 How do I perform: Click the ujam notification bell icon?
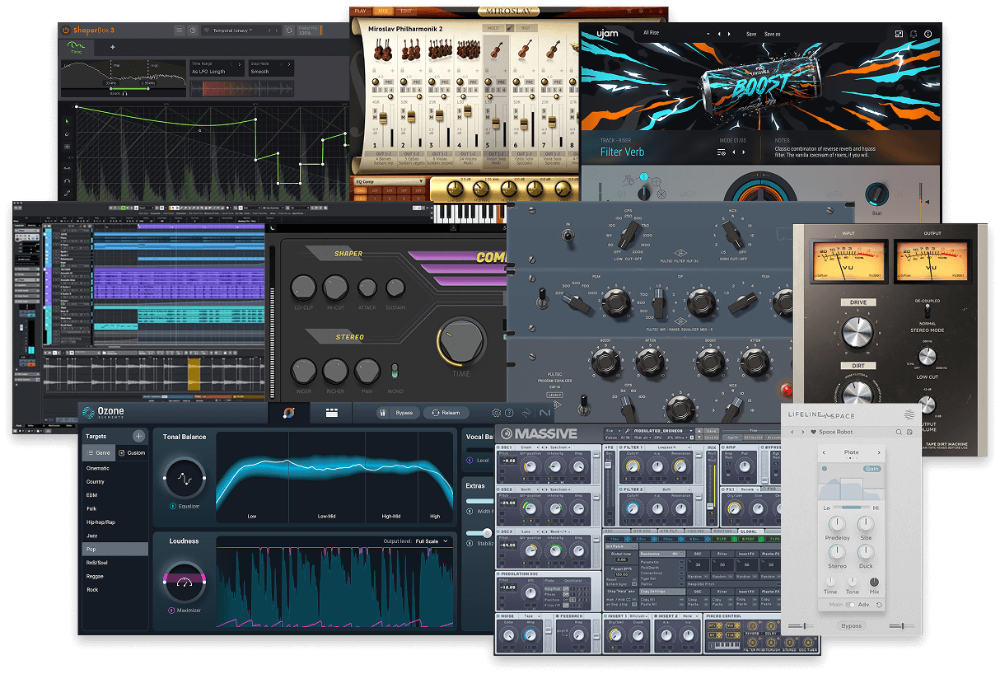(x=914, y=34)
